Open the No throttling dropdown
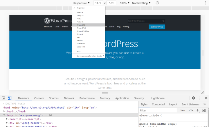 tap(141, 3)
